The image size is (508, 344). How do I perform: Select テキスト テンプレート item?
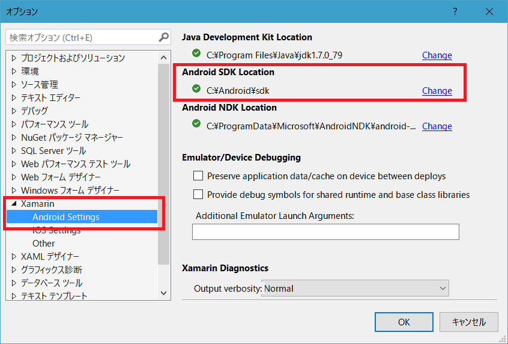point(54,296)
